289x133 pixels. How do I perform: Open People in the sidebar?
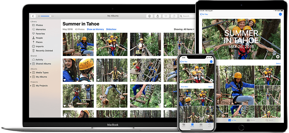[x=39, y=38]
